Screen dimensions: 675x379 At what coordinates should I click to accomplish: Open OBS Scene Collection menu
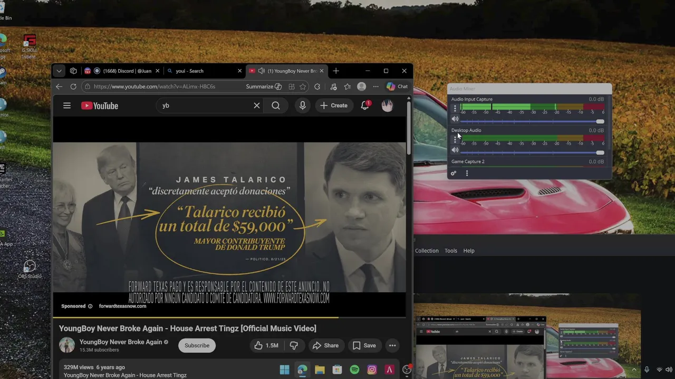[x=426, y=251]
